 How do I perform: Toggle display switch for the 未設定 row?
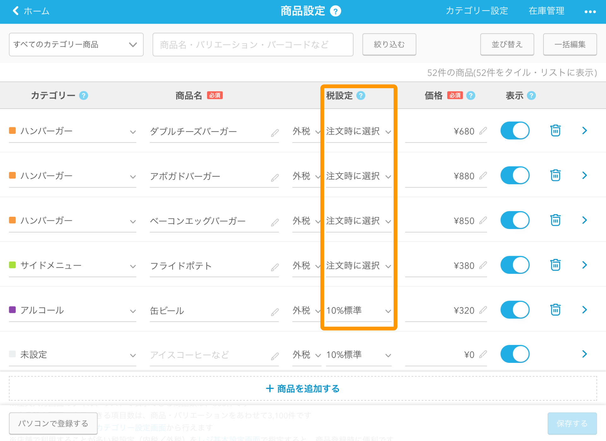[515, 354]
